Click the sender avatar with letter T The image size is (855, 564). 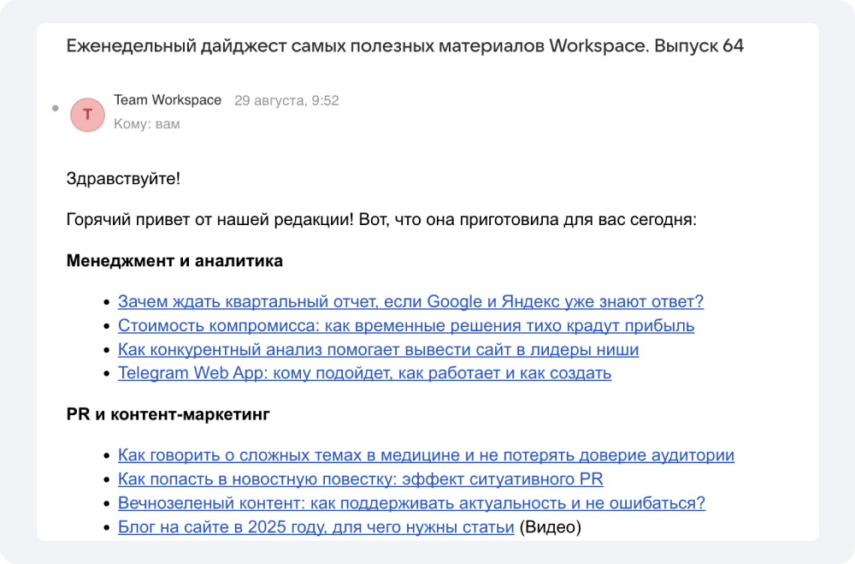pyautogui.click(x=87, y=115)
